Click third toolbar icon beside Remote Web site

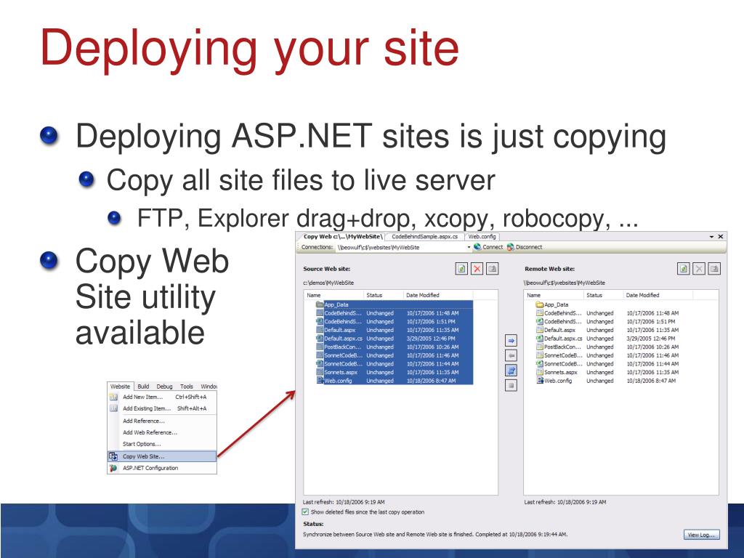714,269
